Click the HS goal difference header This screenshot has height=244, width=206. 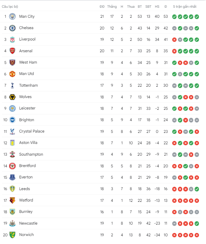(157, 7)
